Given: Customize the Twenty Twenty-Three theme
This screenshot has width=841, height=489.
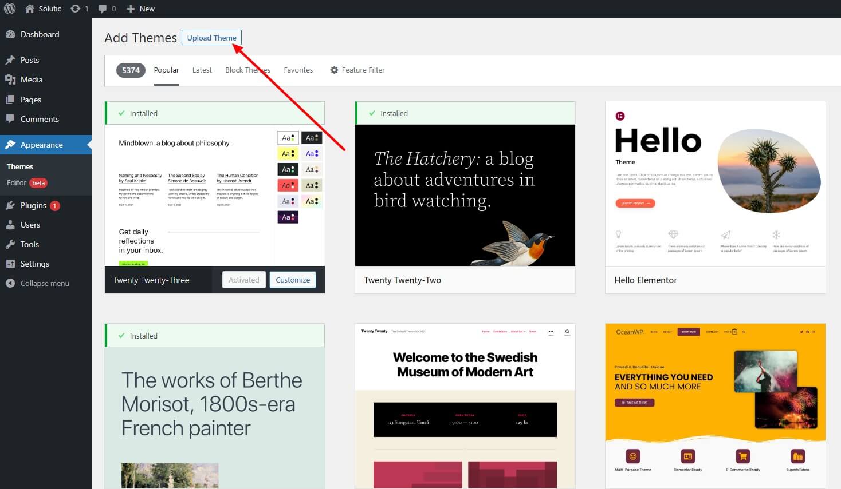Looking at the screenshot, I should coord(292,280).
